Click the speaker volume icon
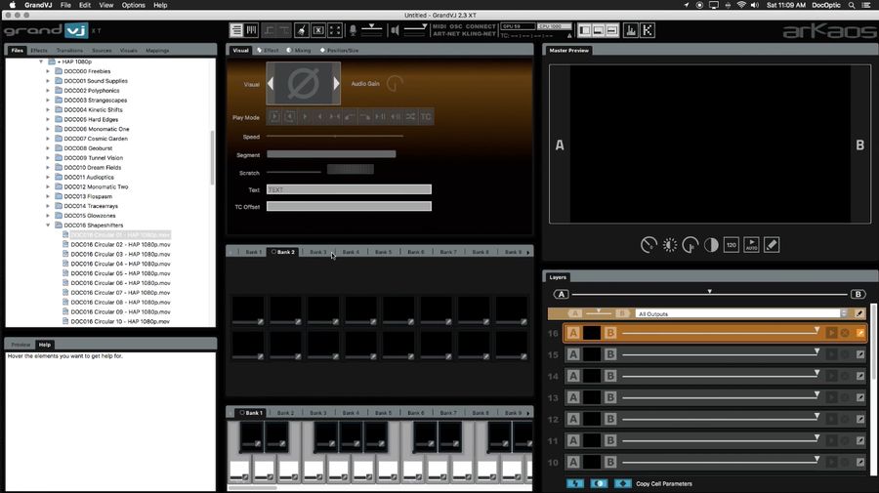This screenshot has height=493, width=879. 395,30
